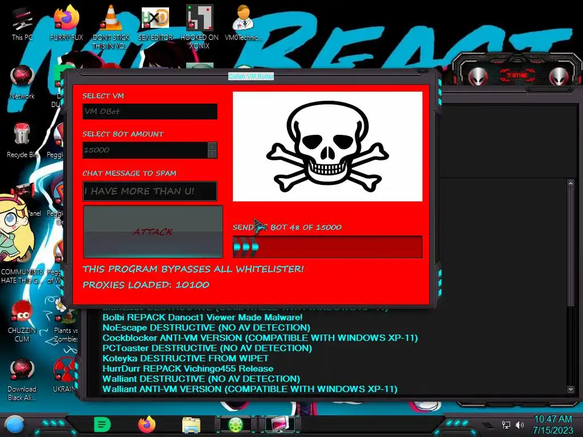Screen dimensions: 583x437
Task: Click the SELECT BOT AMOUNT label
Action: point(123,134)
